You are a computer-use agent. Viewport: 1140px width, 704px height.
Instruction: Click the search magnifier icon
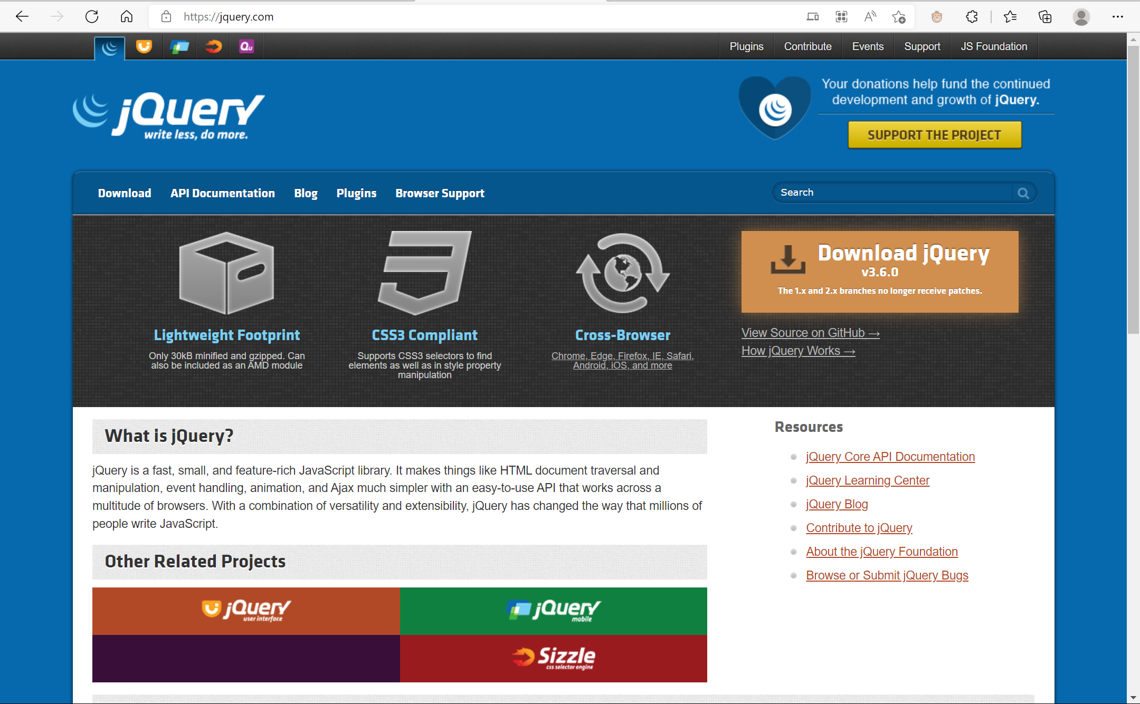pos(1023,193)
